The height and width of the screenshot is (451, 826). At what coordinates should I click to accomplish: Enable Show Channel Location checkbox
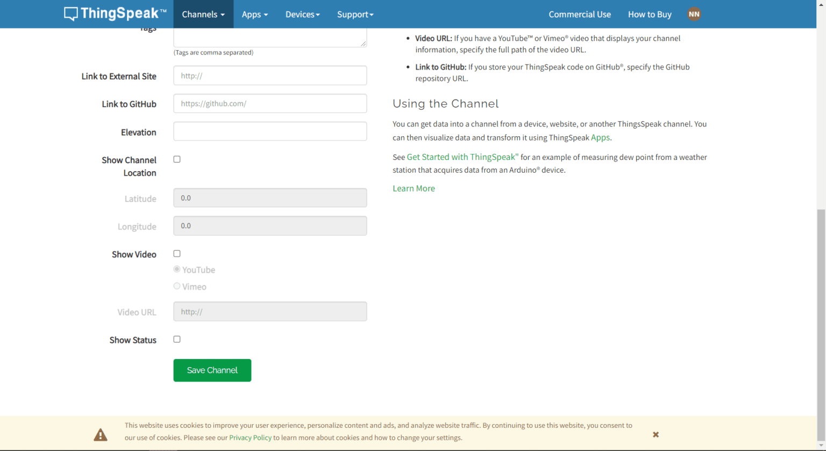tap(177, 159)
